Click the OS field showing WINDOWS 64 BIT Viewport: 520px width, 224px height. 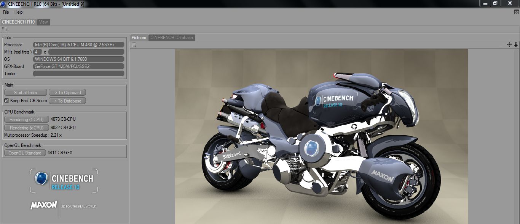(x=79, y=59)
